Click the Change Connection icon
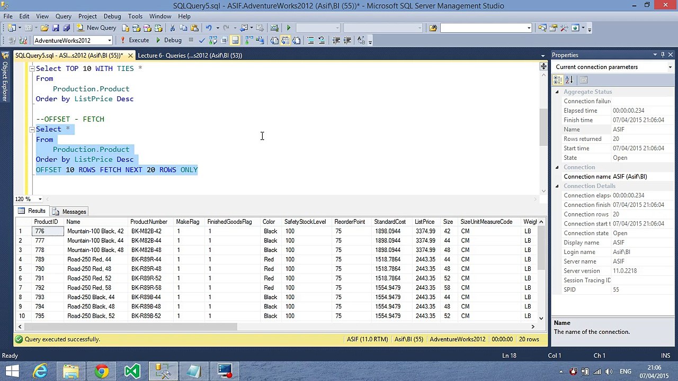The width and height of the screenshot is (678, 381). tap(23, 40)
